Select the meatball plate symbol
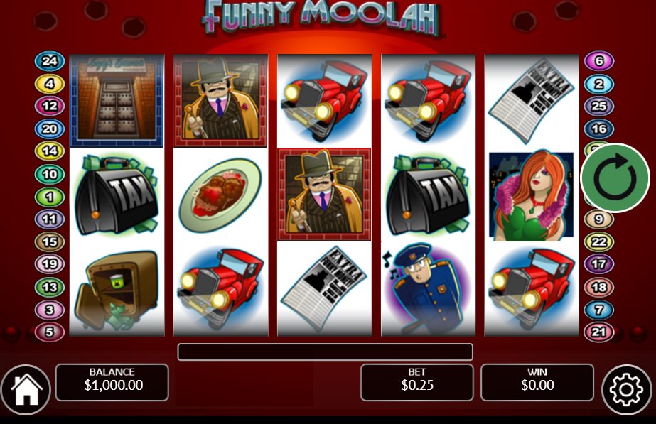This screenshot has height=424, width=656. click(221, 195)
